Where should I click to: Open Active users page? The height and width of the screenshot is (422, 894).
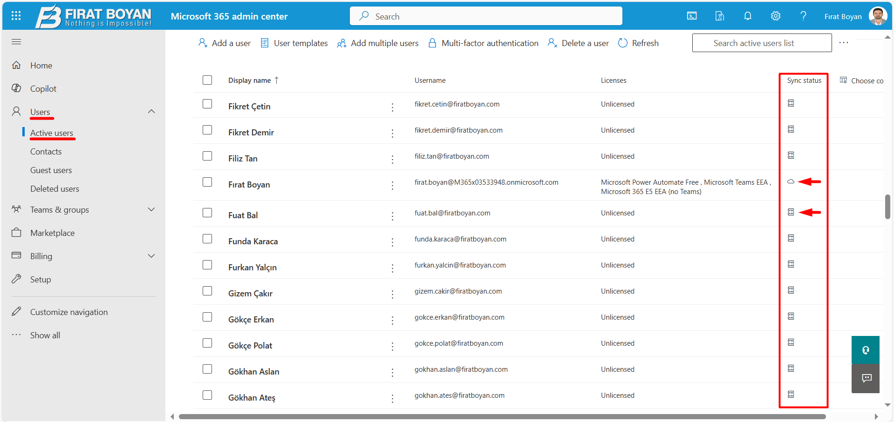[52, 133]
